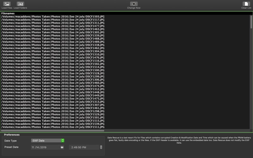Viewport: 253px width, 158px height.
Task: Click the 11/14/2019 preset date field
Action: 47,147
